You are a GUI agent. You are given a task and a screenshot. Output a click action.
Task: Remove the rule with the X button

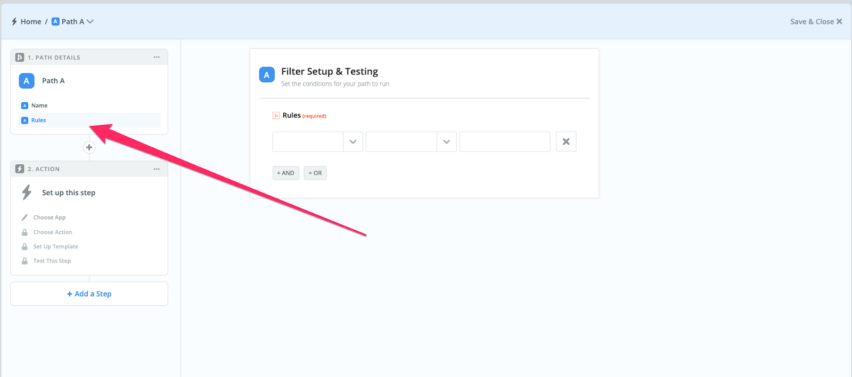(x=566, y=142)
